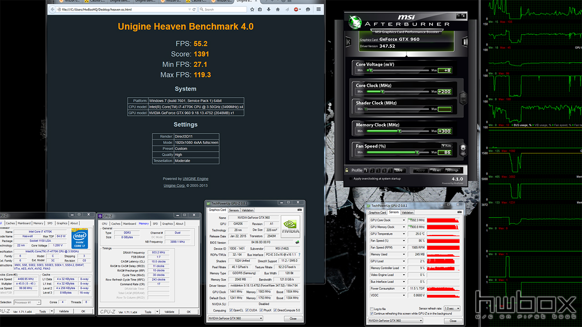Image resolution: width=582 pixels, height=327 pixels.
Task: Click the Afterburner K kombustor side icon
Action: point(348,42)
